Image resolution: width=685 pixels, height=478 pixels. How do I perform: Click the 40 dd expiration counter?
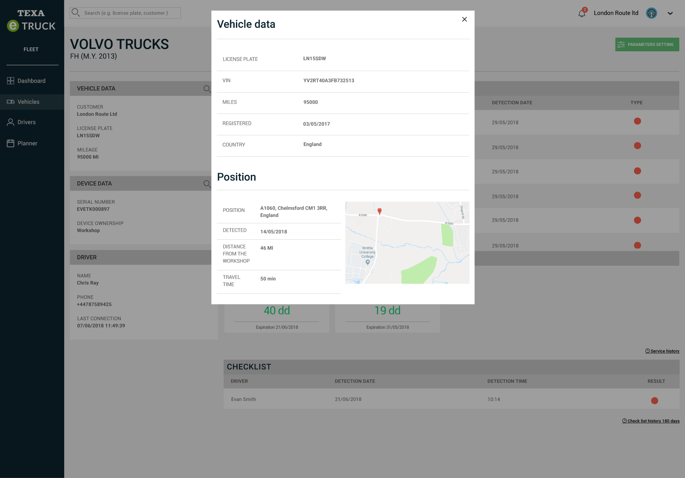click(x=277, y=311)
